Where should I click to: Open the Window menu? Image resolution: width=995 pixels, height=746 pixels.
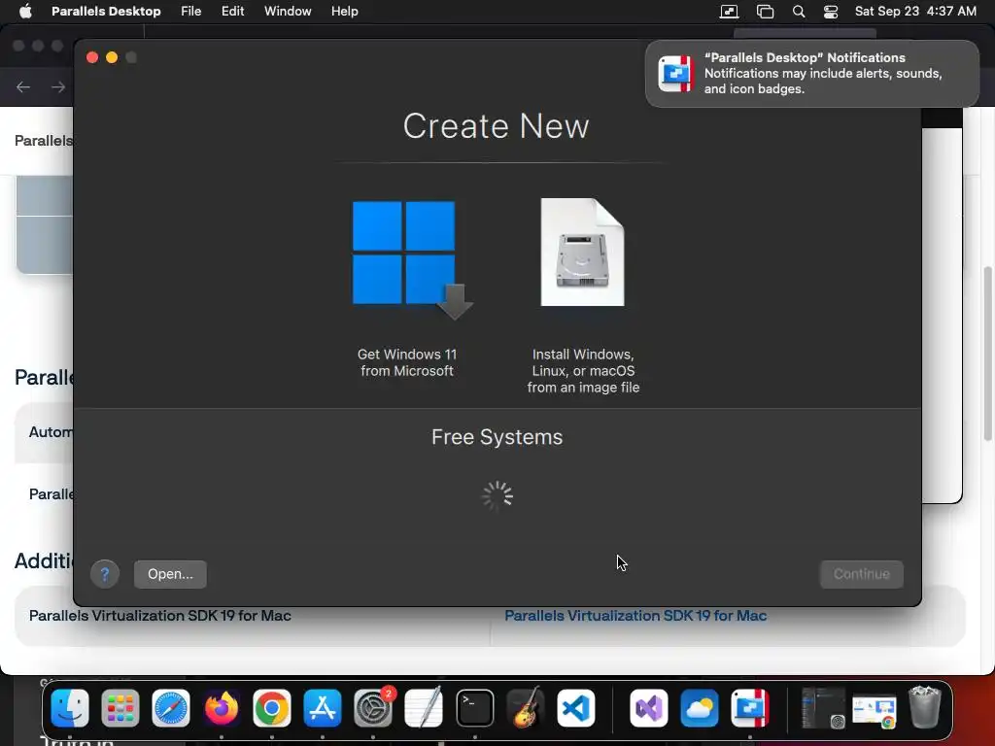288,12
